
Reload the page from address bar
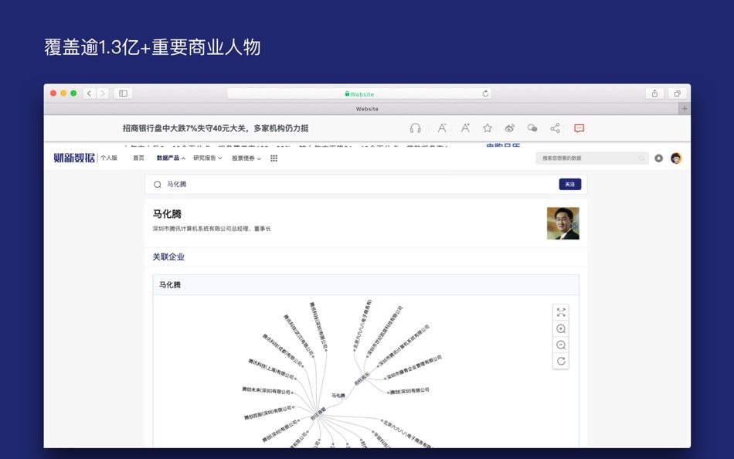tap(485, 93)
